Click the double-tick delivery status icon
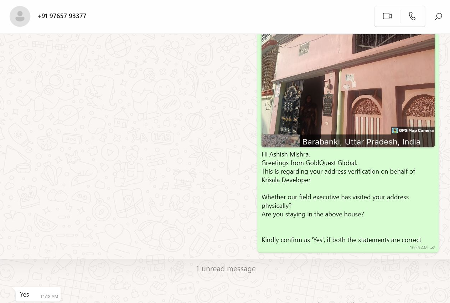This screenshot has width=450, height=303. 433,248
